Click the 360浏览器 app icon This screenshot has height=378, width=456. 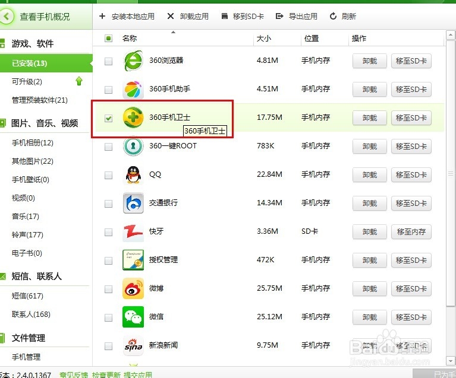(133, 61)
